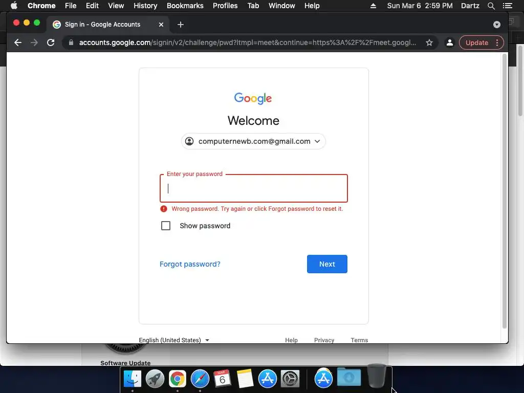This screenshot has width=524, height=393.
Task: Open the App Store icon next to Downloads
Action: point(323,378)
